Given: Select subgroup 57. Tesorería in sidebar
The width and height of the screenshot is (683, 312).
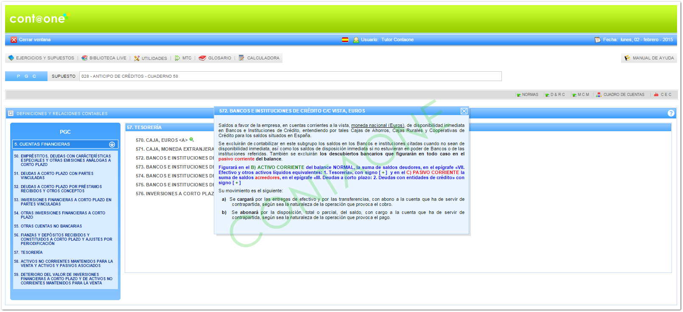Looking at the screenshot, I should [31, 253].
